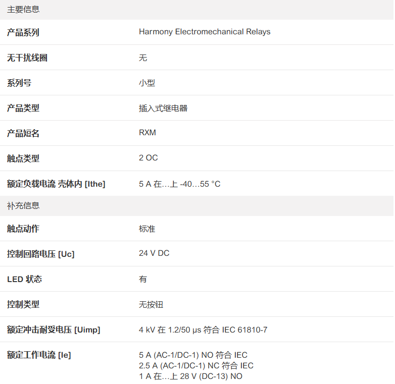Click the 额定冲击耐受电压 [Uimp] label

pyautogui.click(x=54, y=330)
